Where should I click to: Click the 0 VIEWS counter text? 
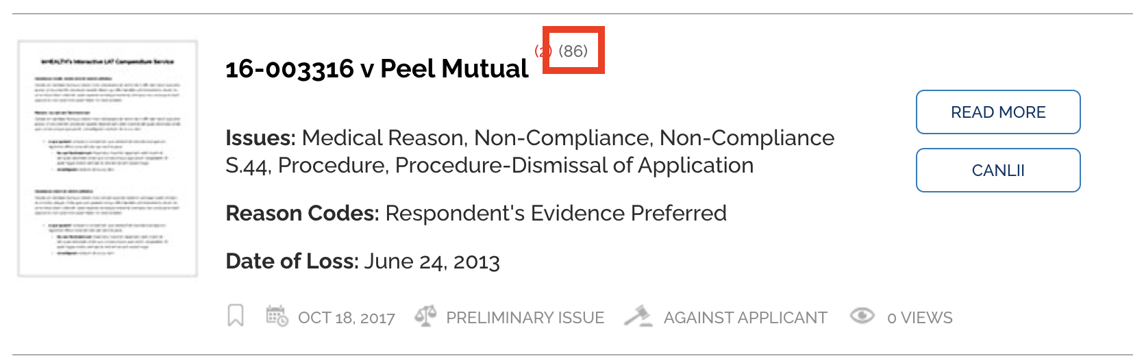point(920,318)
